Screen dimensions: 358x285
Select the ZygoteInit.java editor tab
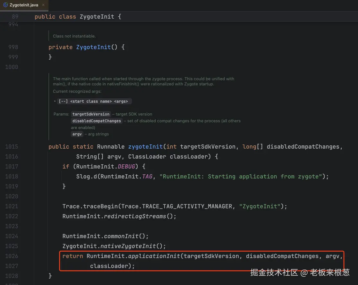(x=24, y=5)
